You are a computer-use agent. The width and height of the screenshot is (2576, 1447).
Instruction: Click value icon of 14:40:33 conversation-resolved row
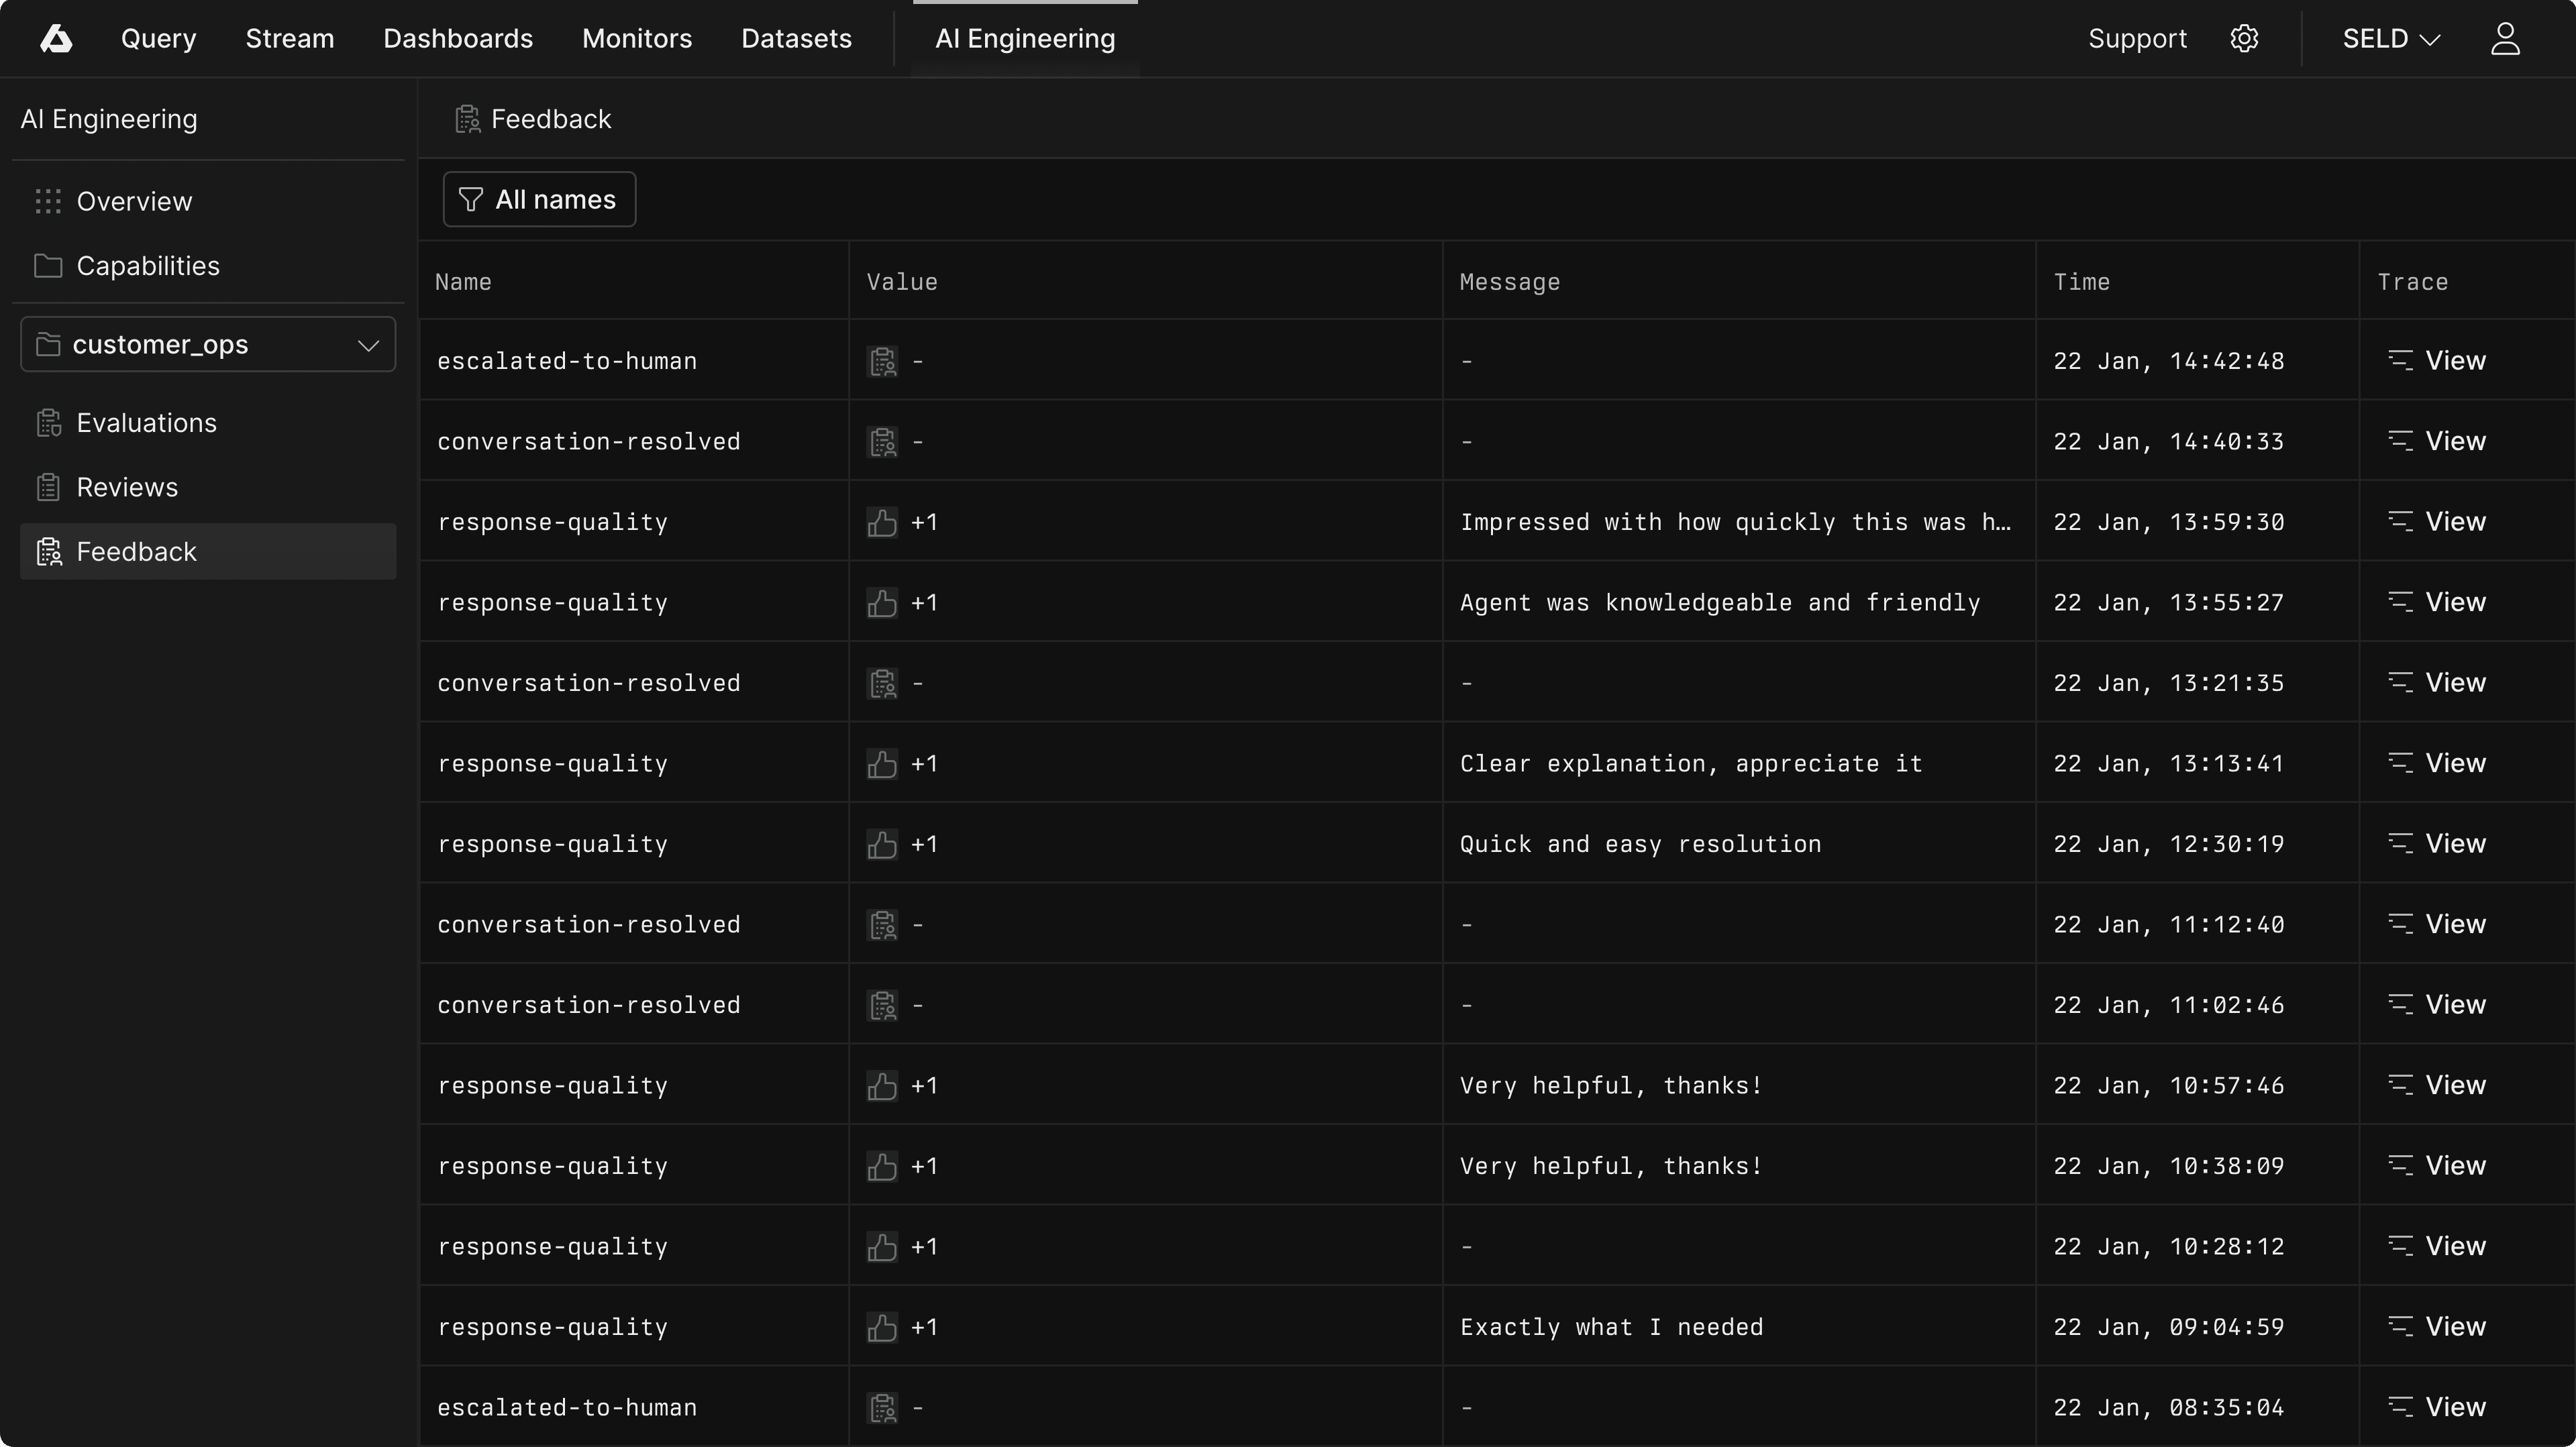[x=882, y=442]
